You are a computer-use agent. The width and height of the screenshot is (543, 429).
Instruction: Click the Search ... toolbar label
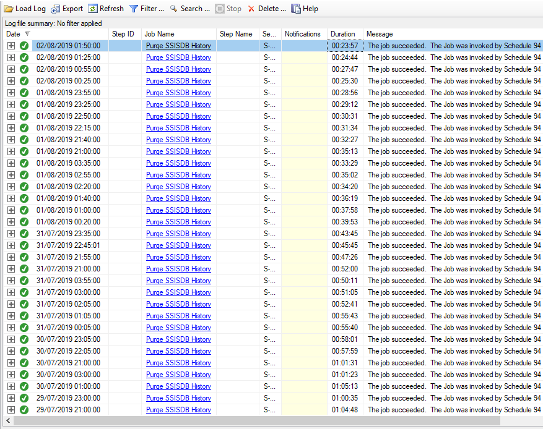tap(195, 9)
